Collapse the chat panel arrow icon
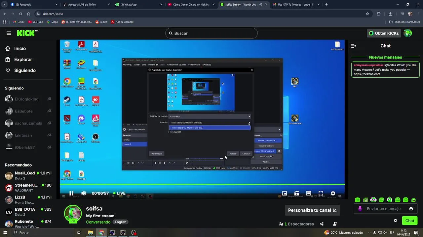 (x=354, y=46)
